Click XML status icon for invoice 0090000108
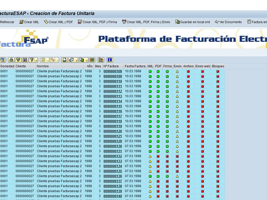The image size is (267, 200). coord(150,72)
